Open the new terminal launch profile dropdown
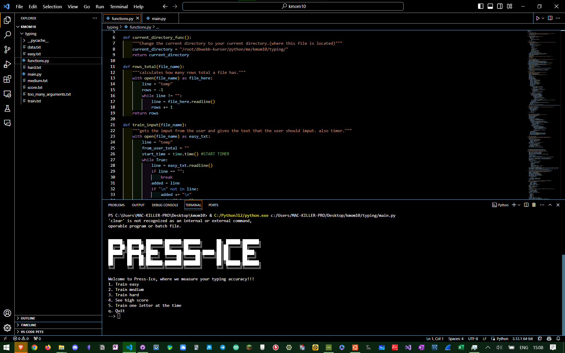Screen dimensions: 565x353 [519, 205]
